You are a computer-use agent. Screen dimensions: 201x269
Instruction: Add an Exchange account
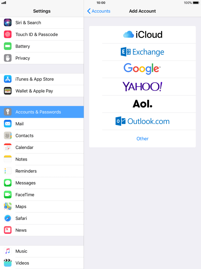(x=143, y=52)
